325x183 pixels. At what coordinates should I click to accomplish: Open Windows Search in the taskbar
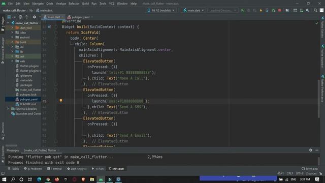coord(13,179)
